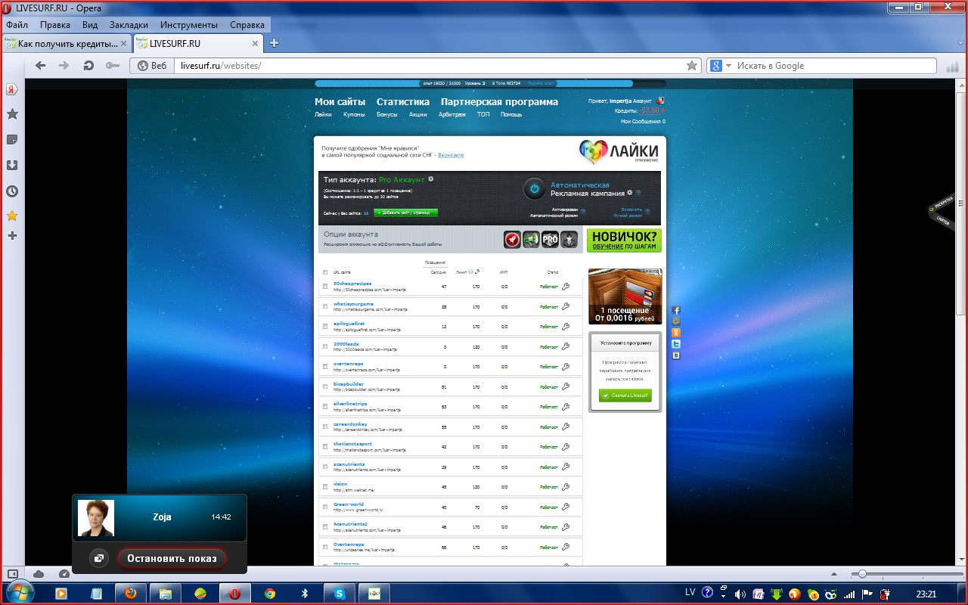This screenshot has height=605, width=968.
Task: Open the Правка menu
Action: click(55, 24)
